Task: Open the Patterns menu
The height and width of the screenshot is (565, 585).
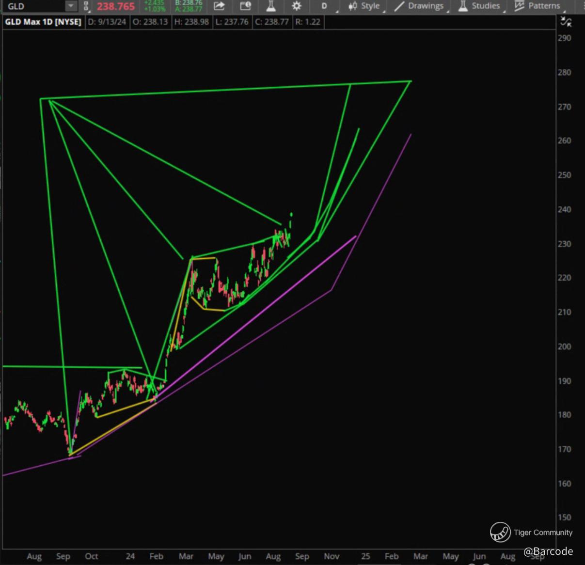Action: [544, 6]
